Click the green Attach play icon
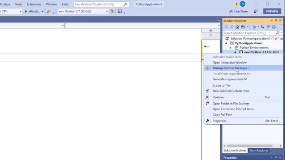This screenshot has width=285, height=160. (26, 11)
